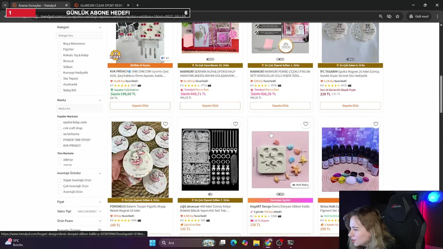Open Task View from the taskbar
Viewport: 443px width, 249px height.
pos(223,243)
